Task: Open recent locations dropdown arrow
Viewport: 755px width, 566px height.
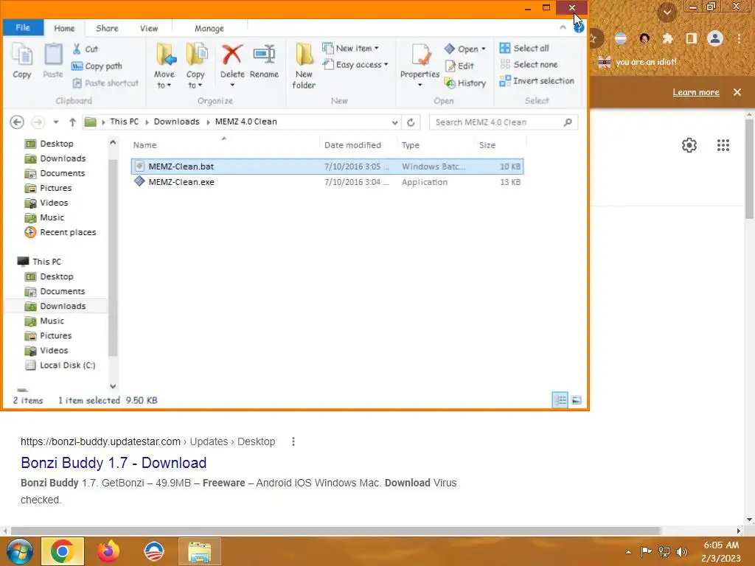Action: (56, 122)
